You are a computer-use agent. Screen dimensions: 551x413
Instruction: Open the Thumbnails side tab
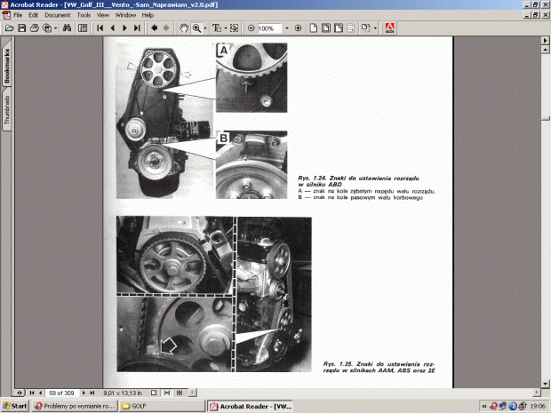pos(7,109)
